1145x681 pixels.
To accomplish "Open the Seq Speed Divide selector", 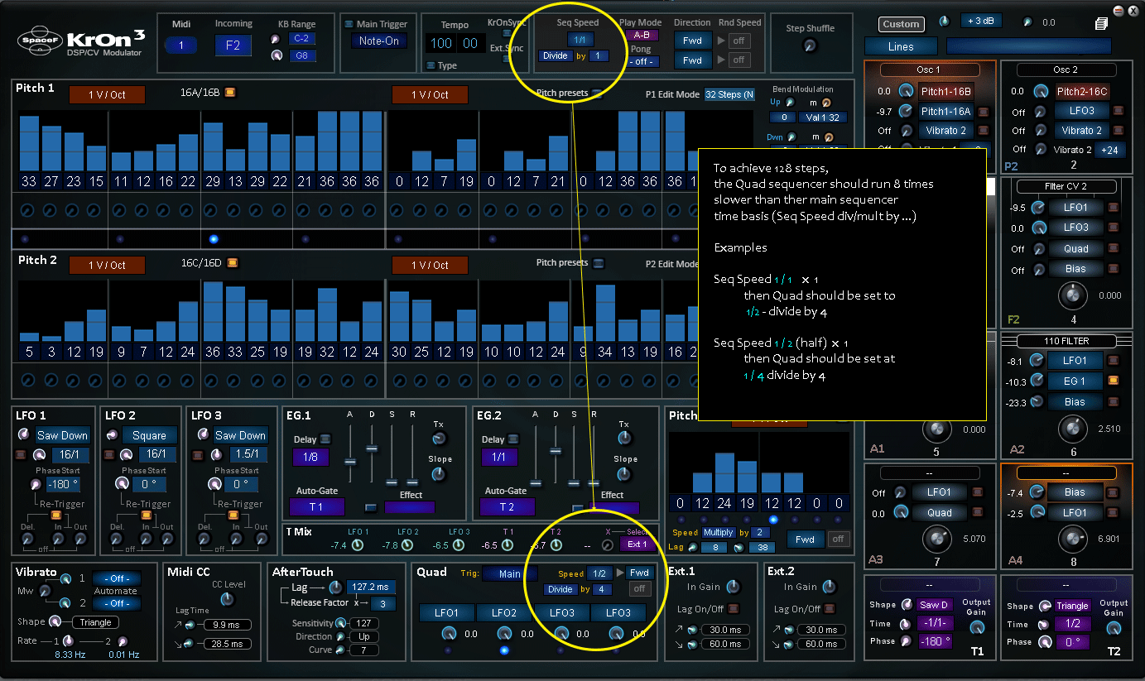I will tap(556, 56).
